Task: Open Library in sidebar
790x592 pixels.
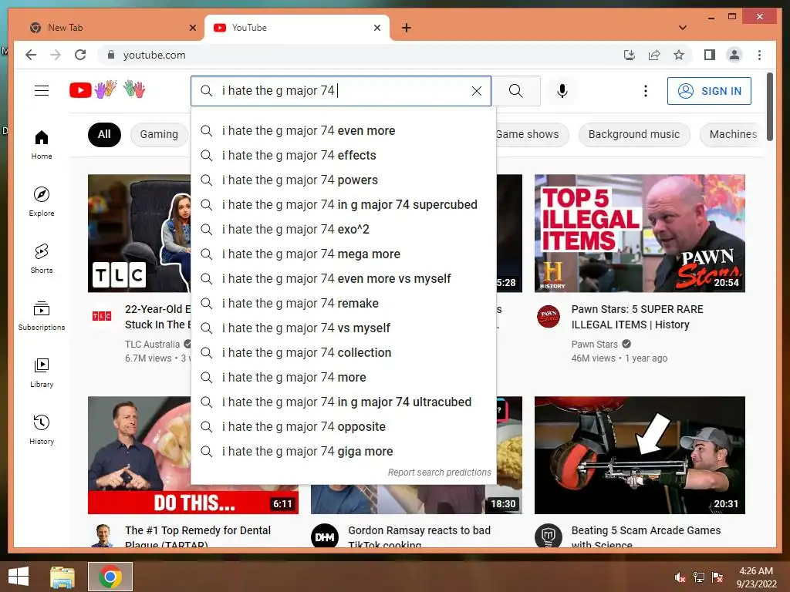Action: pos(42,372)
